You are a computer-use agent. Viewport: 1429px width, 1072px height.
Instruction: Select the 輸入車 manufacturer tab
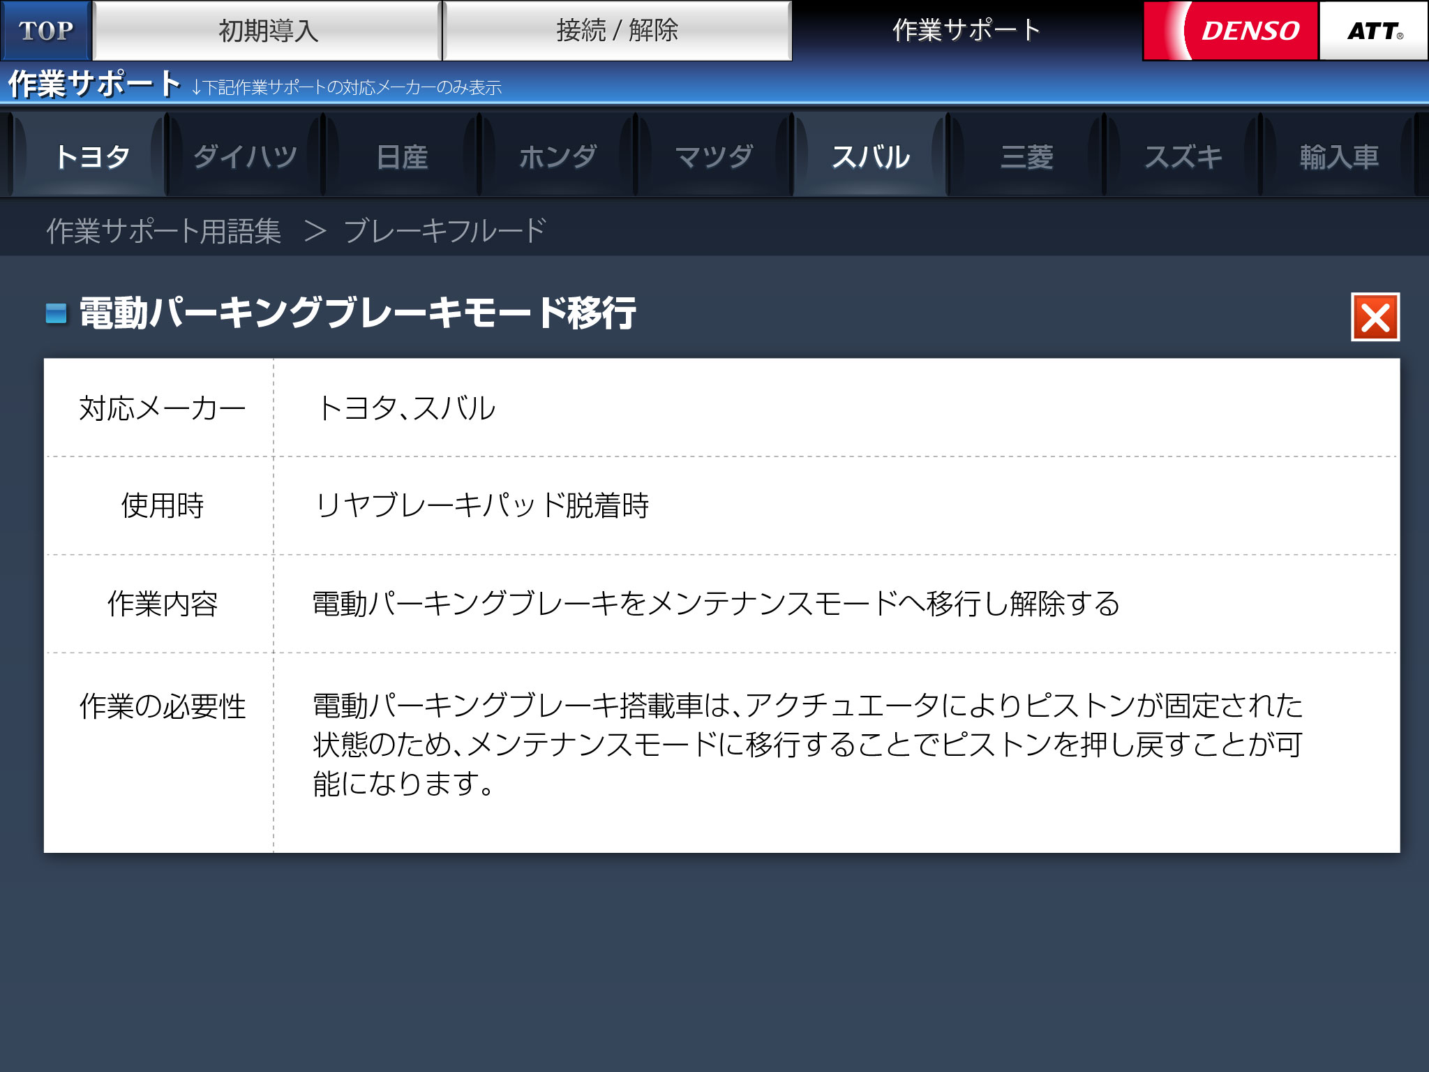pyautogui.click(x=1339, y=156)
